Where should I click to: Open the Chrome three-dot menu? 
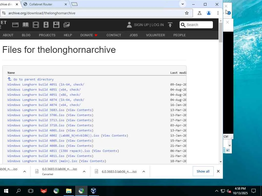click(x=218, y=13)
